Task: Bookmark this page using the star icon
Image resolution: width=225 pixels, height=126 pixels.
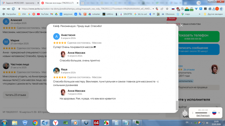Action: coord(167,9)
